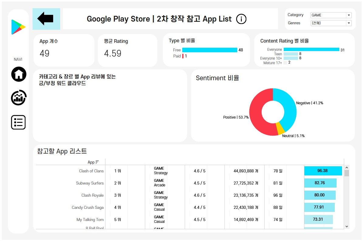Select the red Paid bar
363x242 pixels.
coord(183,56)
